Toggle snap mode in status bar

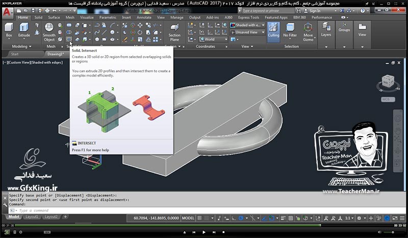pos(207,218)
